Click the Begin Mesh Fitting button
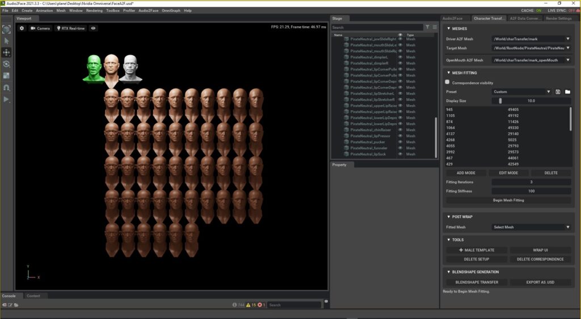Image resolution: width=581 pixels, height=319 pixels. [x=508, y=200]
